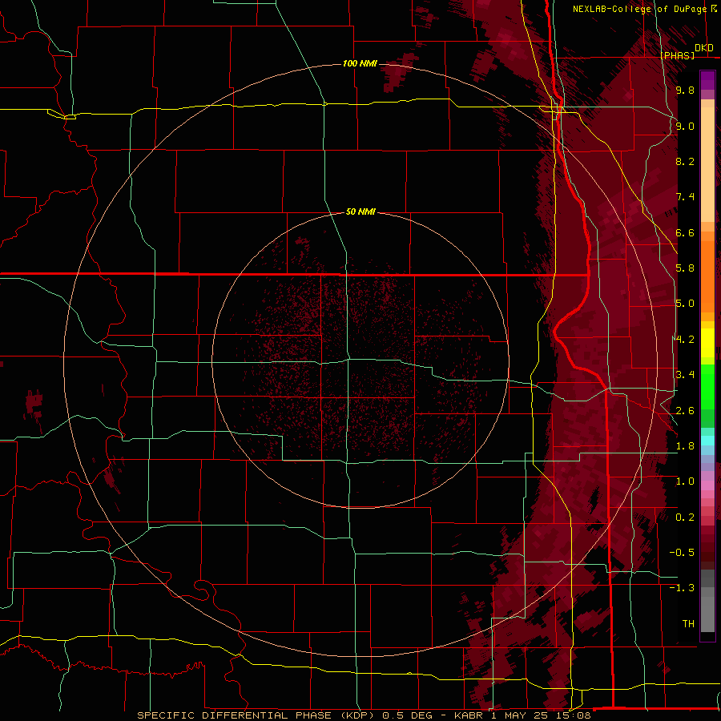Select the DKD label above the legend
This screenshot has width=721, height=721.
[704, 48]
